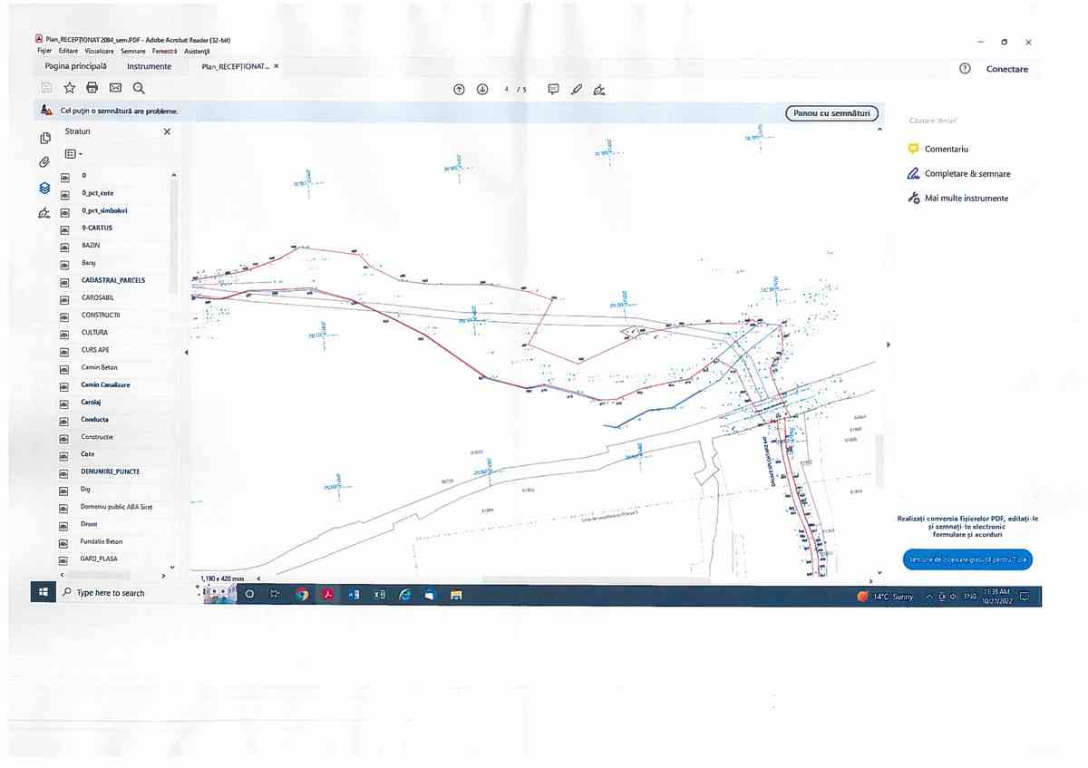Open the layers options dropdown
This screenshot has height=768, width=1088.
click(x=73, y=154)
